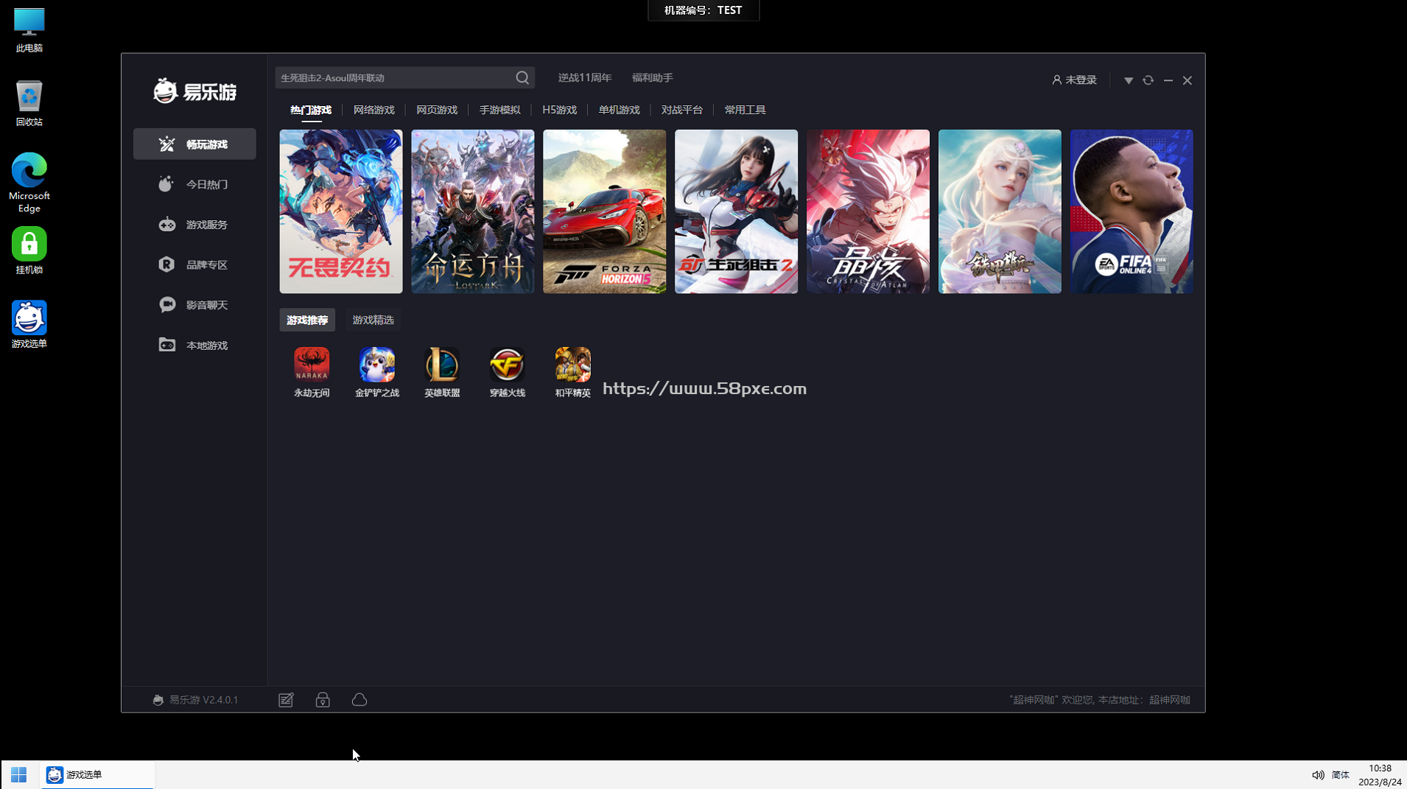The image size is (1407, 789).
Task: Click the 超神网咖 welcome message text
Action: tap(1099, 700)
